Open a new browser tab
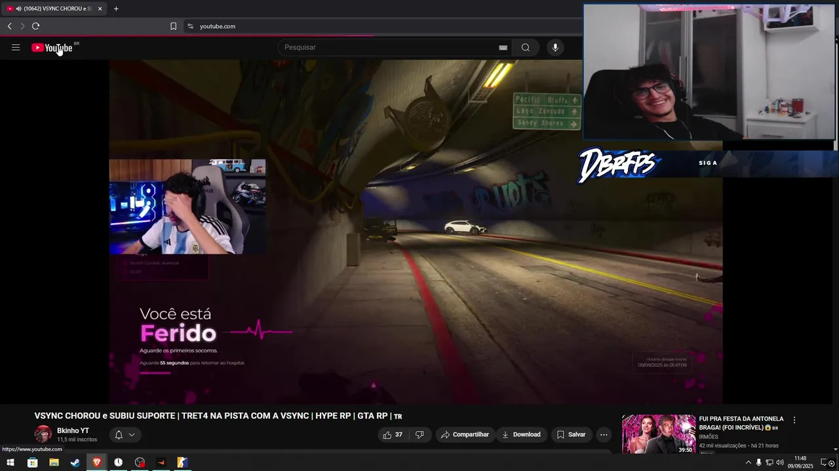This screenshot has height=471, width=839. tap(116, 9)
